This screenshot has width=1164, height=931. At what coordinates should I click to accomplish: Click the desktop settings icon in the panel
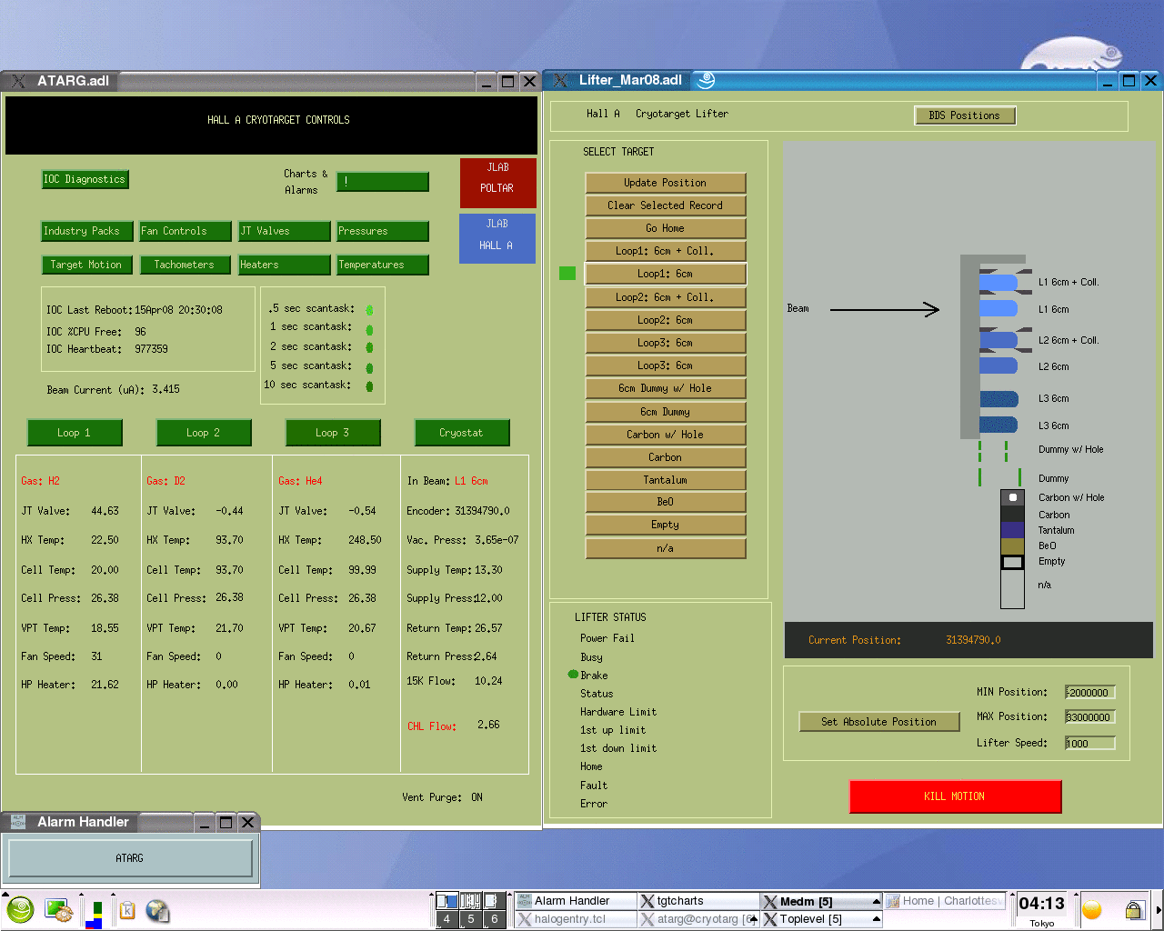click(x=59, y=910)
